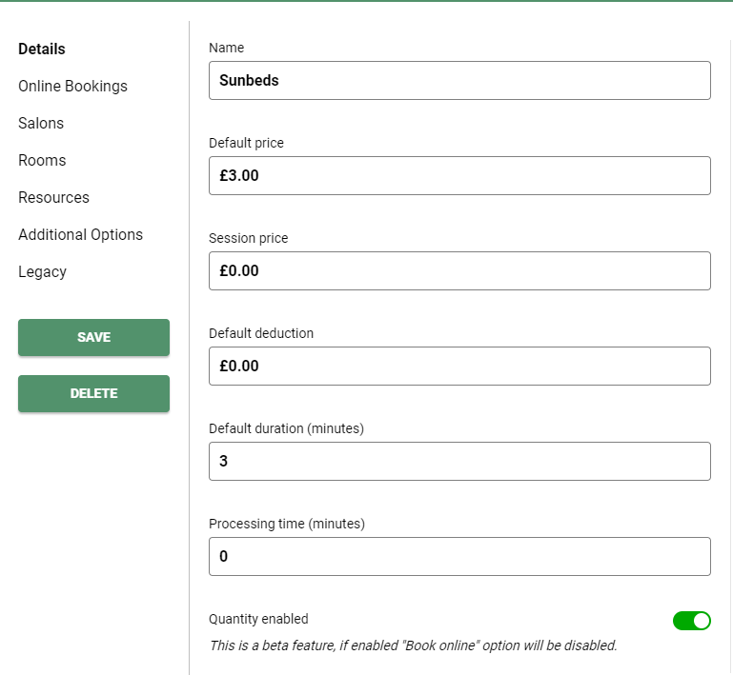This screenshot has height=675, width=733.
Task: Open the Legacy section
Action: click(42, 271)
